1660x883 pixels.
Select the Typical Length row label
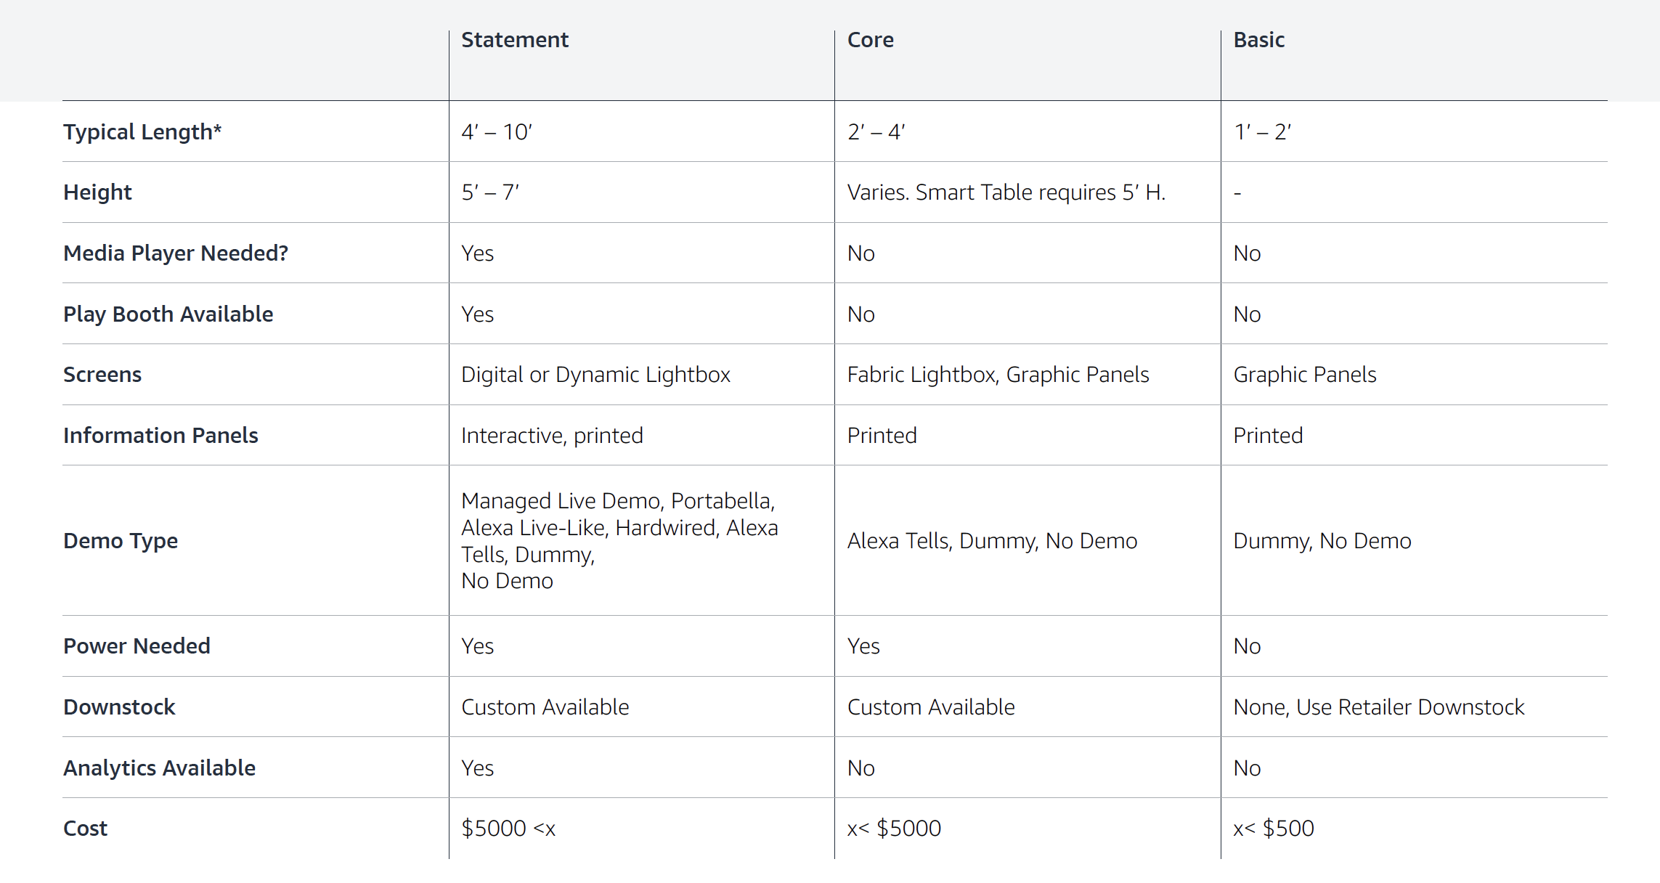pyautogui.click(x=142, y=132)
